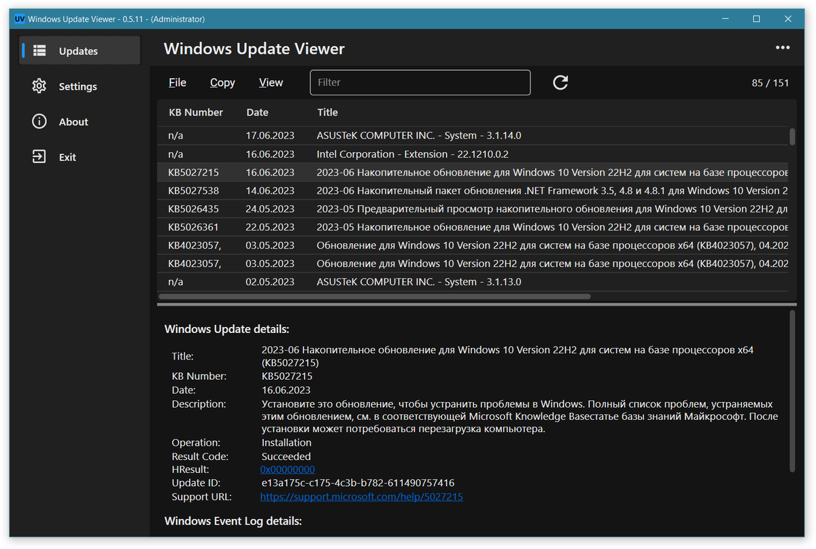Select the KB5027538 row
816x549 pixels.
(473, 190)
